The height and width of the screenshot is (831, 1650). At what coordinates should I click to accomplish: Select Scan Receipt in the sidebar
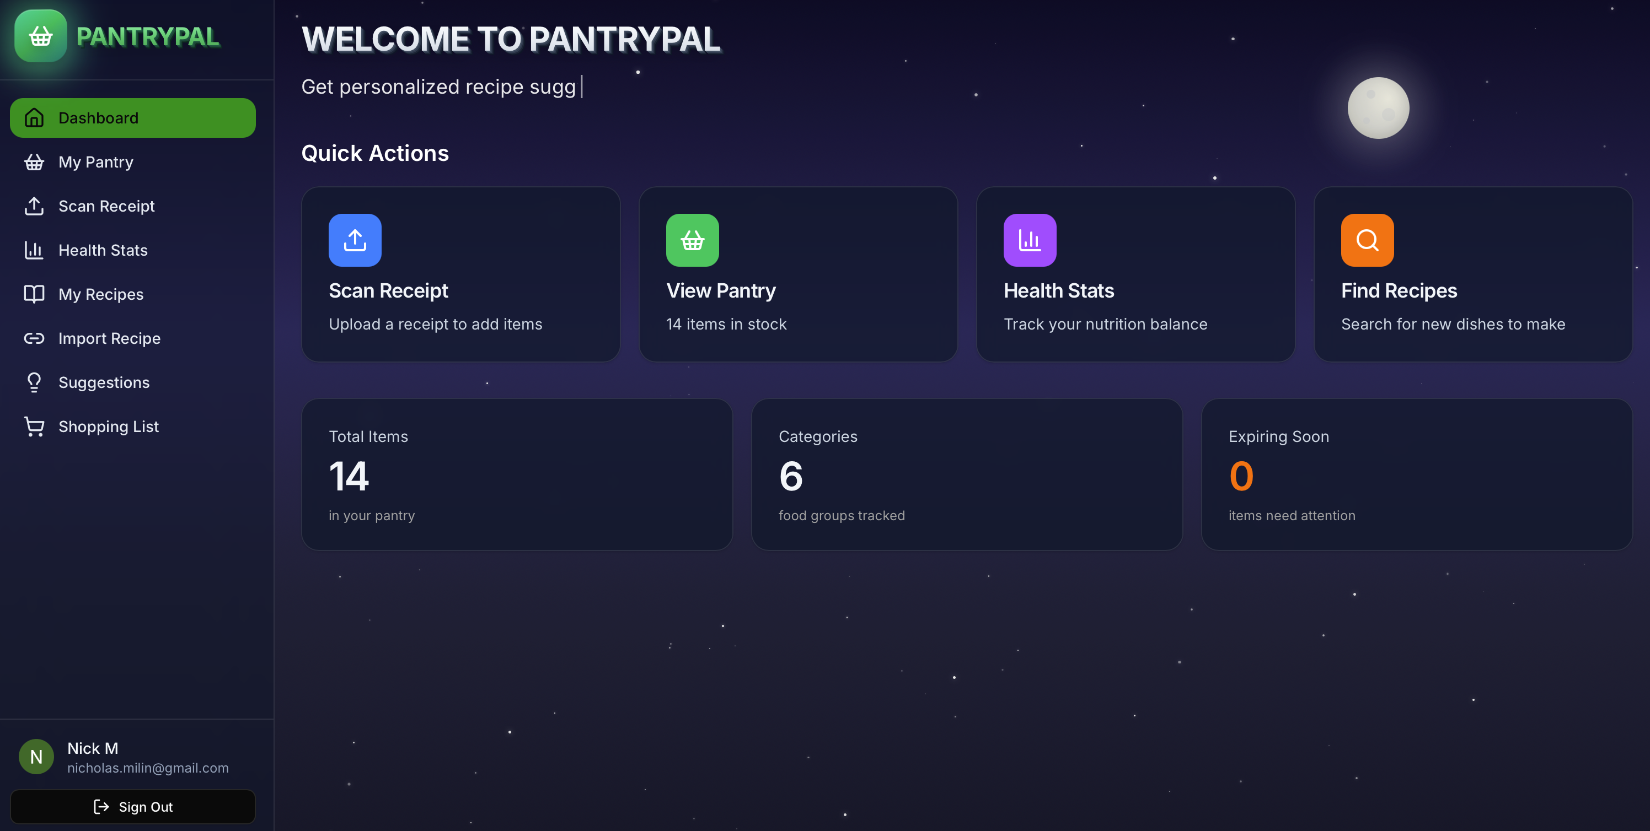pyautogui.click(x=106, y=206)
